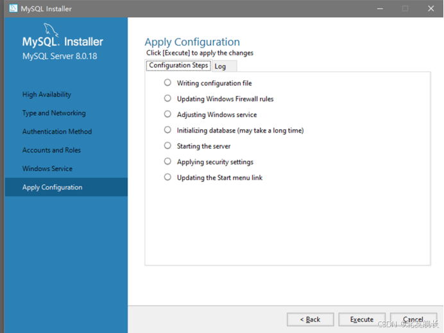Click the Execute button
Image resolution: width=444 pixels, height=333 pixels.
pos(362,319)
